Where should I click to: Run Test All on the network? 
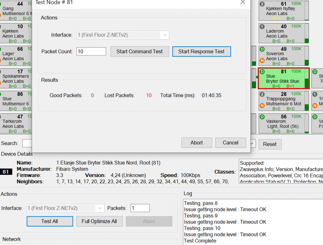pyautogui.click(x=50, y=221)
